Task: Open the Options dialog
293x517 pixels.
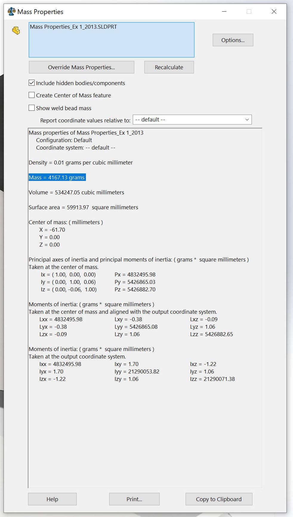Action: [x=233, y=40]
